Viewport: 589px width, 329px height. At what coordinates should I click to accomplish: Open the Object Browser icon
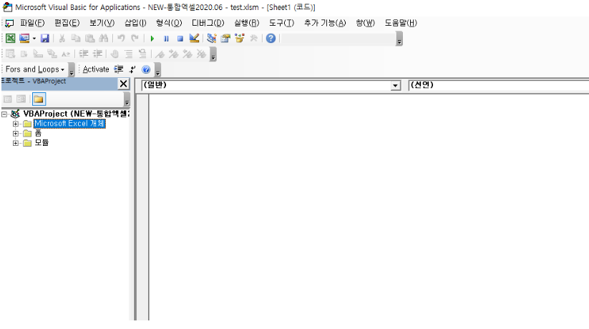point(239,39)
